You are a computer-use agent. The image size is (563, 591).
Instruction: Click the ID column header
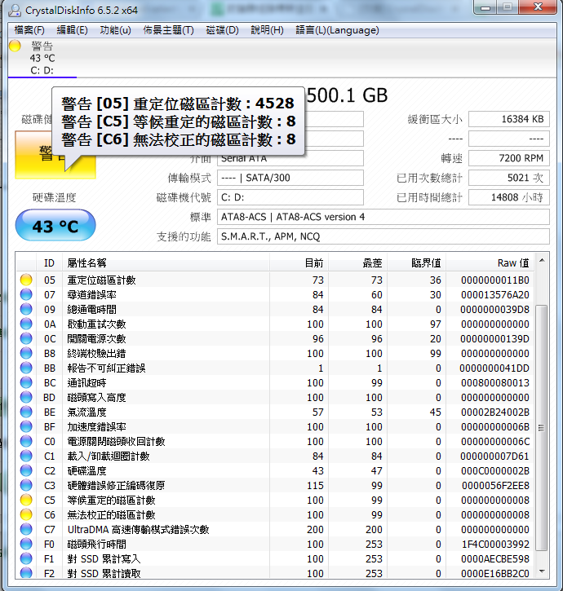pos(50,262)
